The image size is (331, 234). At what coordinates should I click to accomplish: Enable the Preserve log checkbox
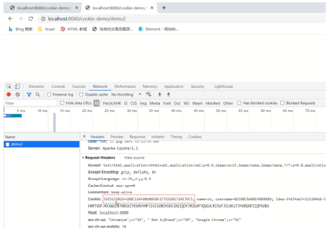[49, 95]
